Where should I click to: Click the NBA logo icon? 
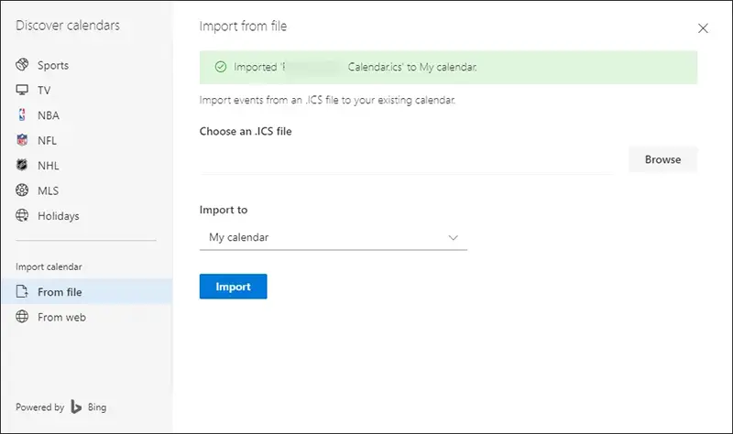pos(23,115)
